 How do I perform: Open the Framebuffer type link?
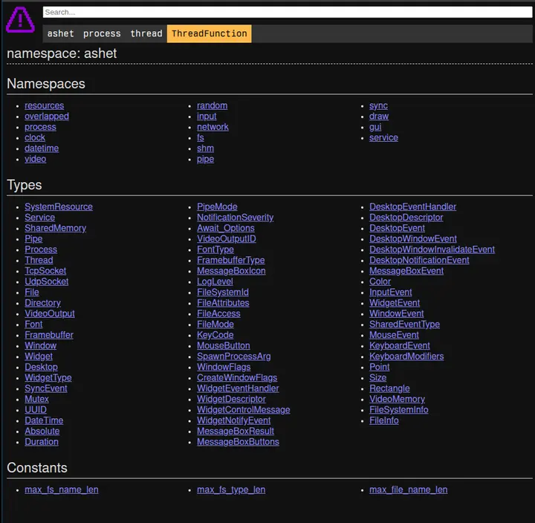pos(49,335)
